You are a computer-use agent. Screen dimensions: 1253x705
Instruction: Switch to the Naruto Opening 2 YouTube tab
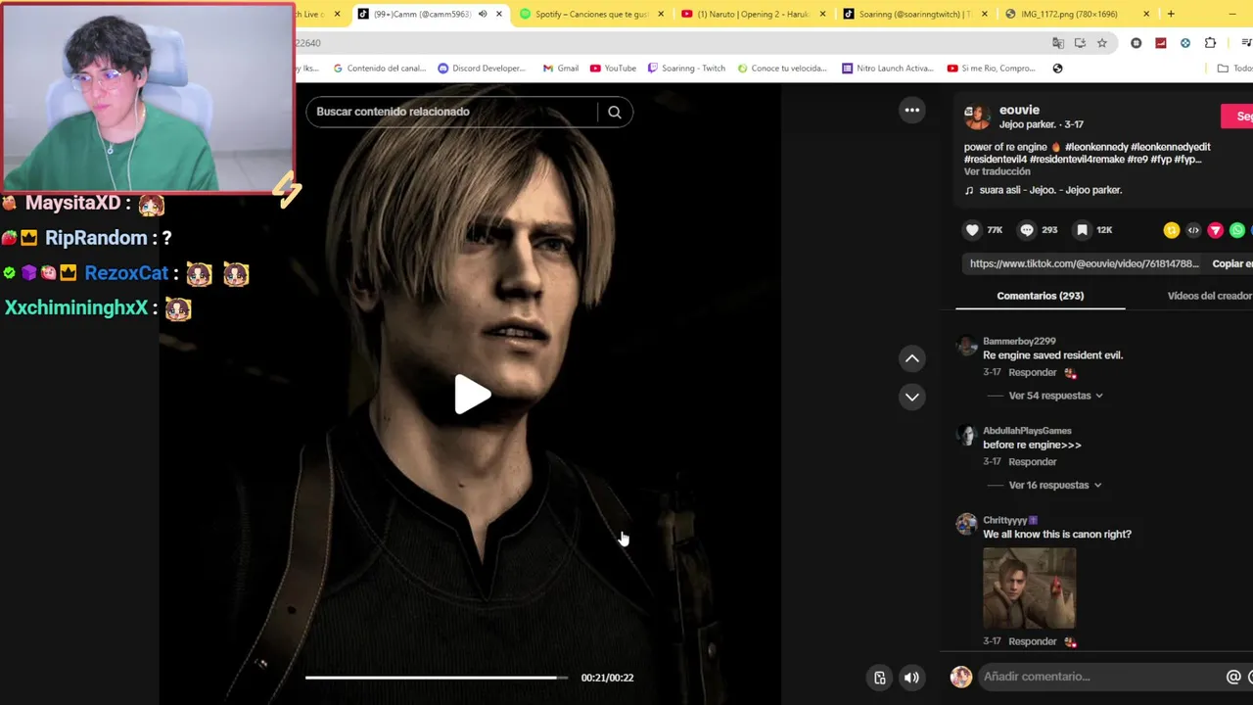pyautogui.click(x=753, y=14)
